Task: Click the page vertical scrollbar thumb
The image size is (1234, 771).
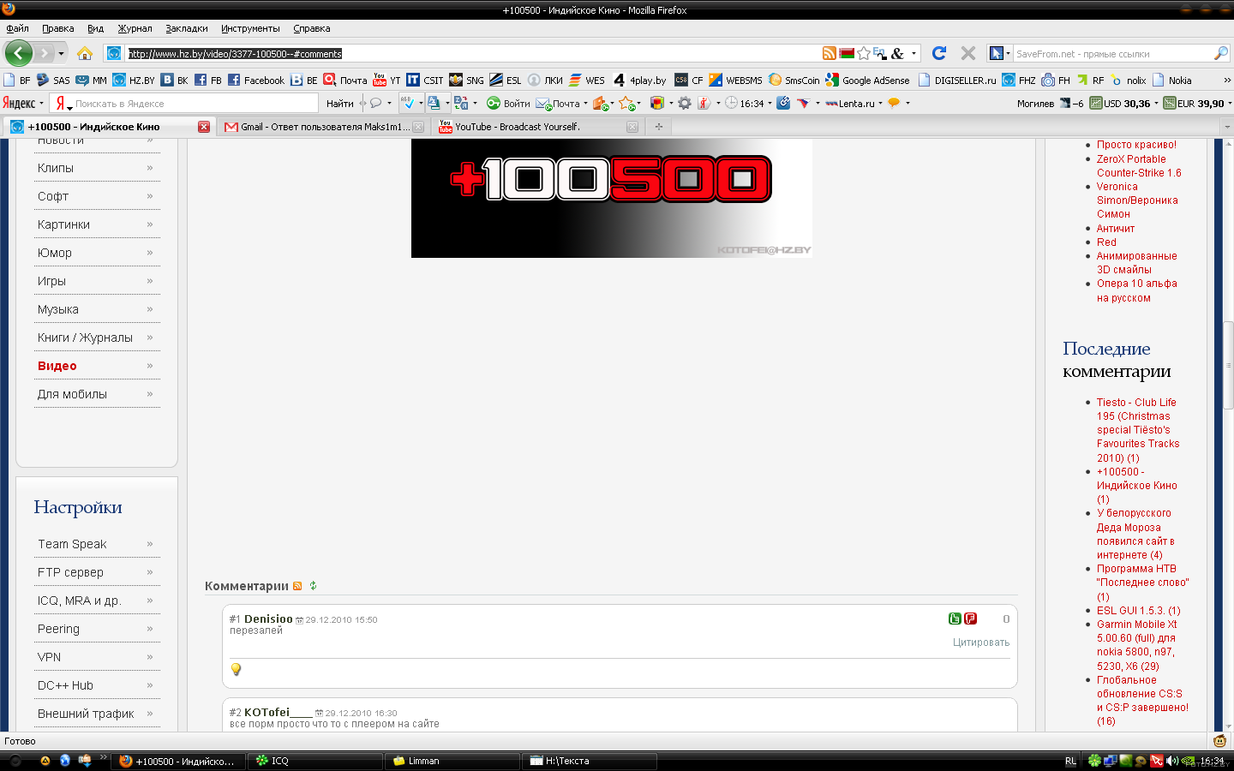Action: (1228, 366)
